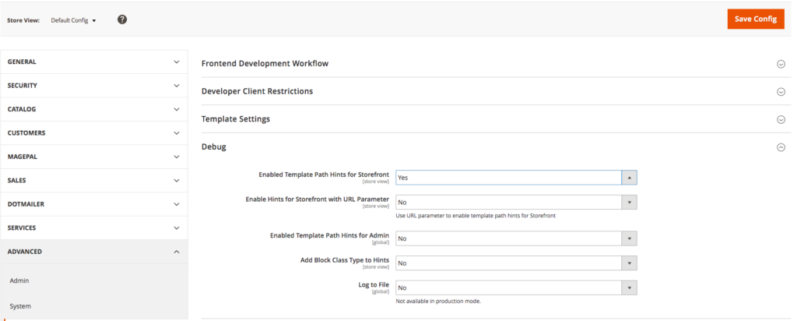The height and width of the screenshot is (321, 797).
Task: Expand Developer Client Restrictions using circle chevron icon
Action: [x=781, y=92]
